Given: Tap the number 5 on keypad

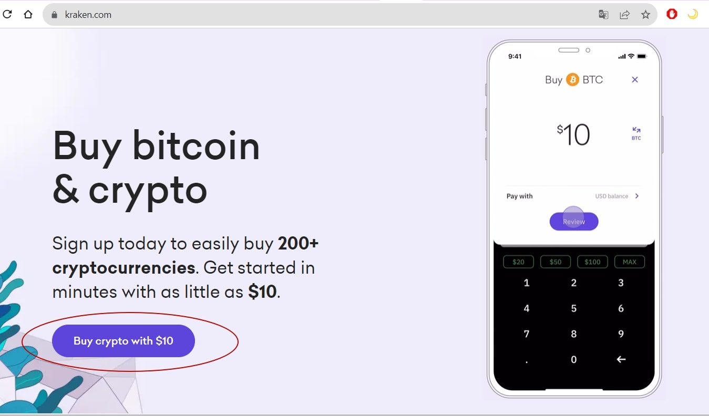Looking at the screenshot, I should click(574, 308).
